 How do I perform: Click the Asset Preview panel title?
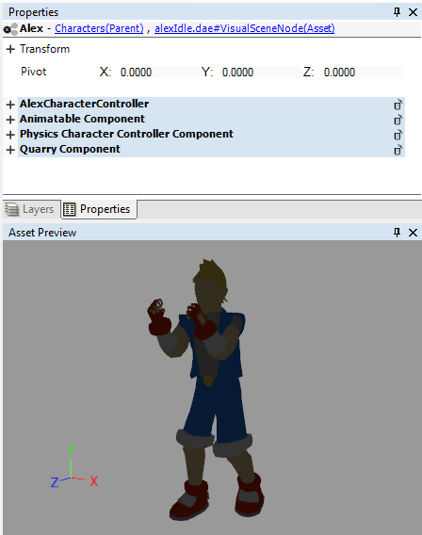click(x=42, y=233)
